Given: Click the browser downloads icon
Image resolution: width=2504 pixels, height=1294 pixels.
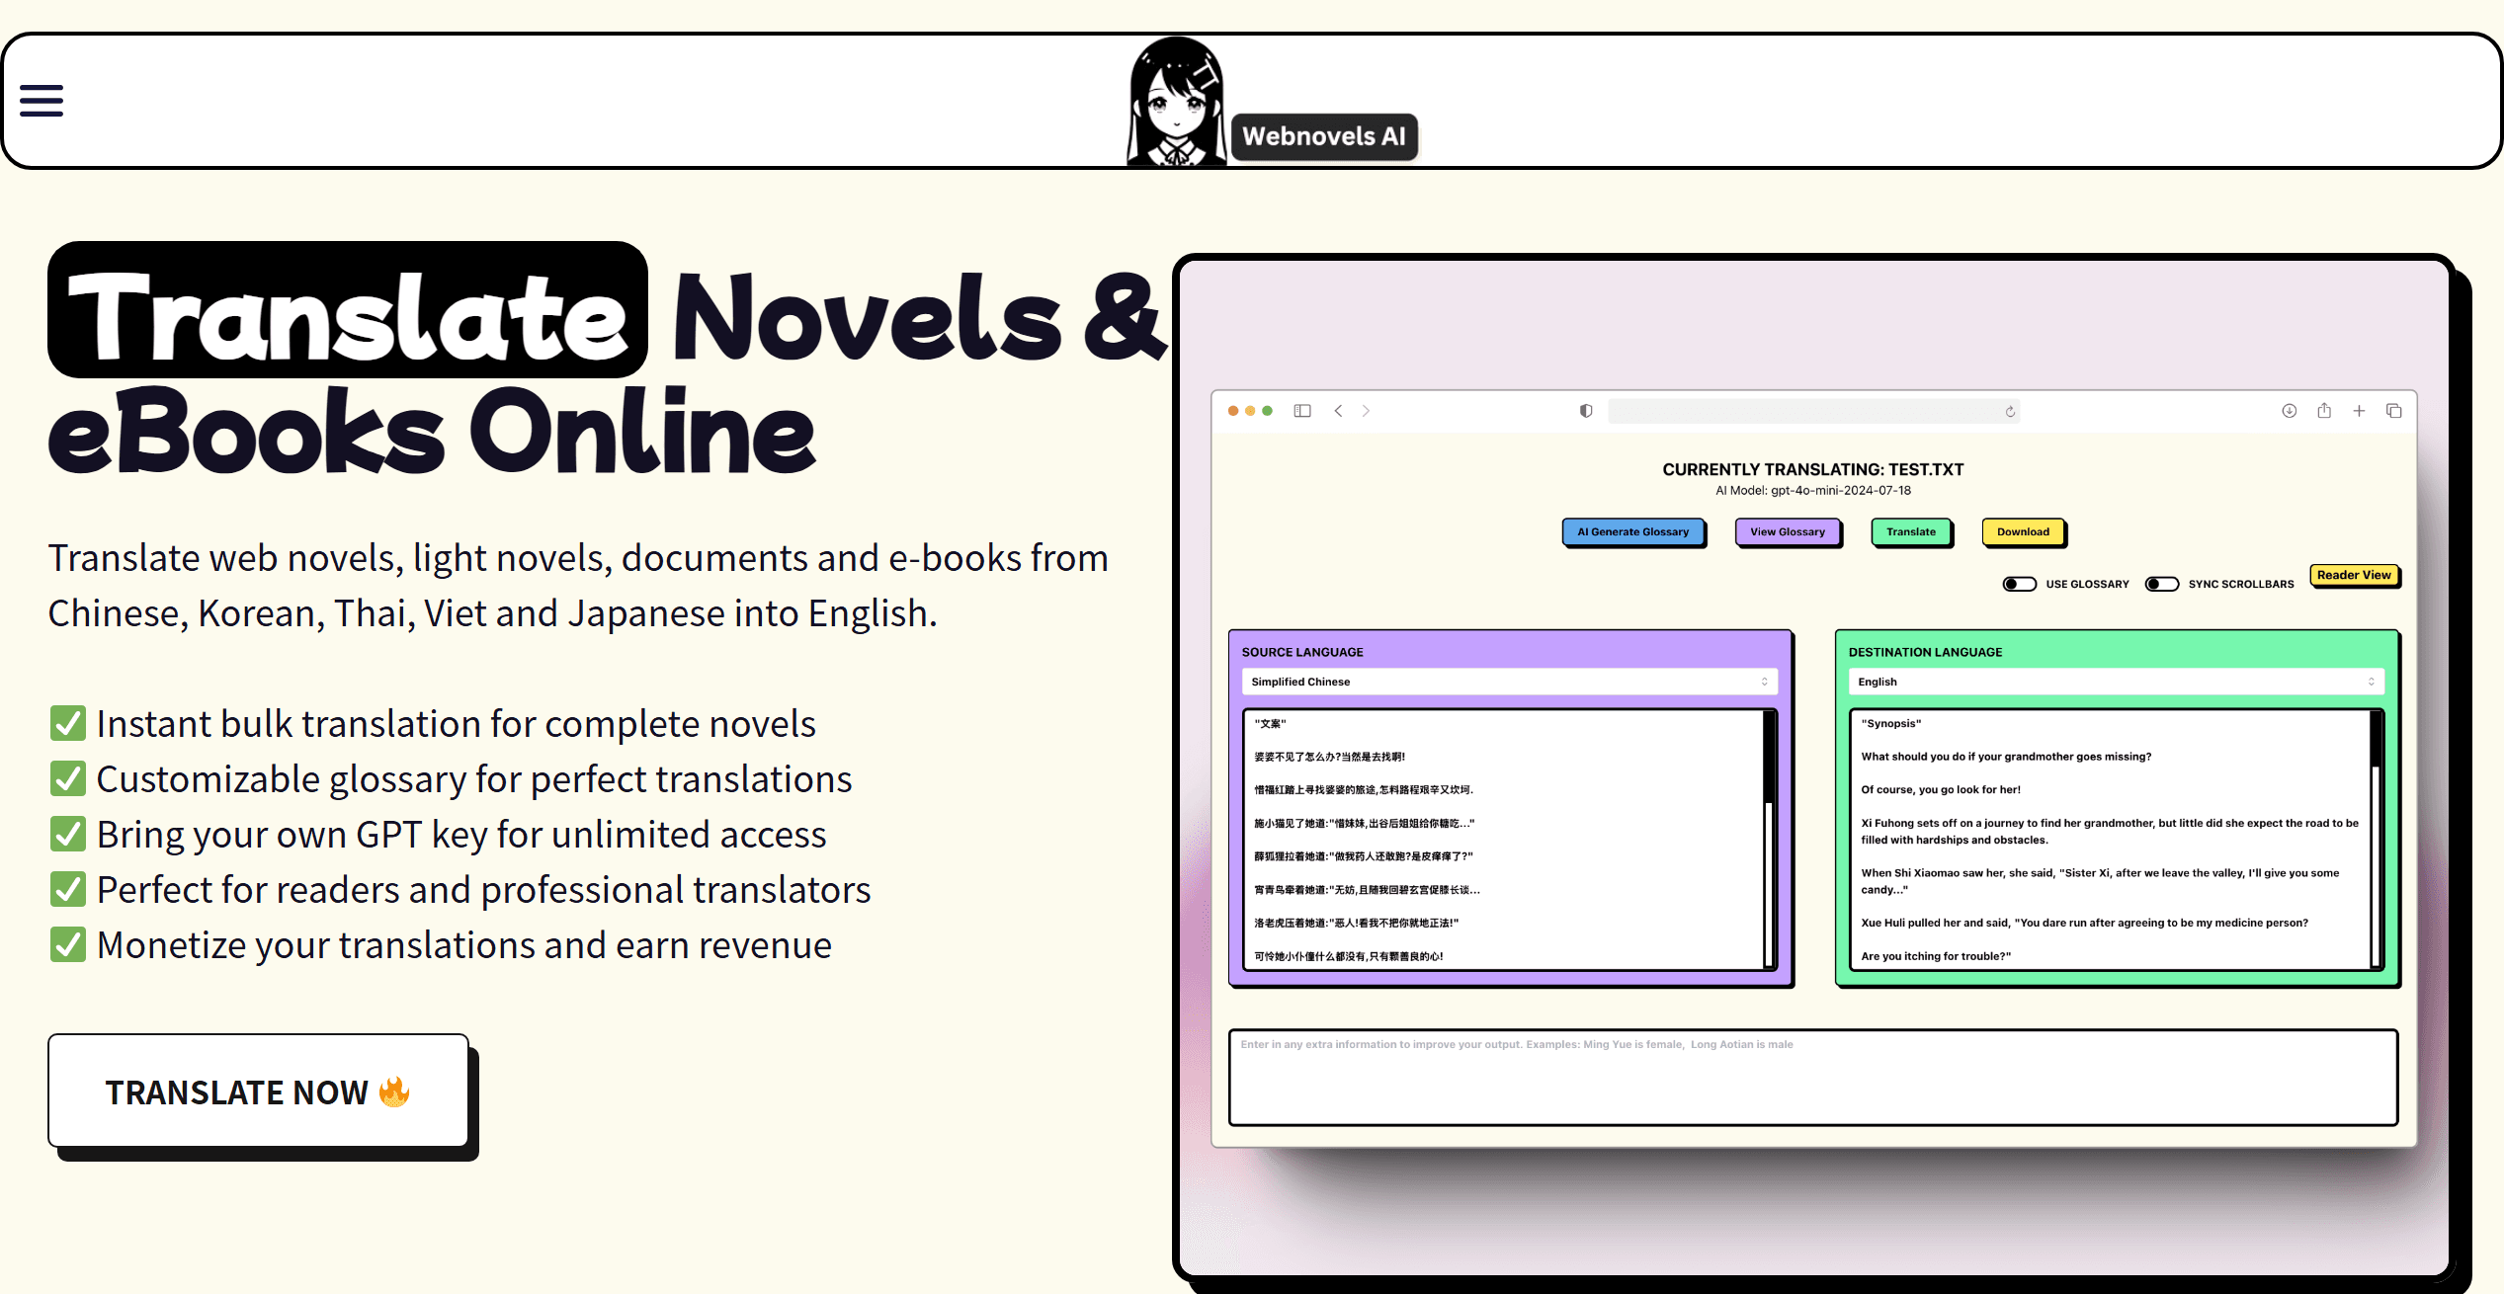Looking at the screenshot, I should (2289, 411).
